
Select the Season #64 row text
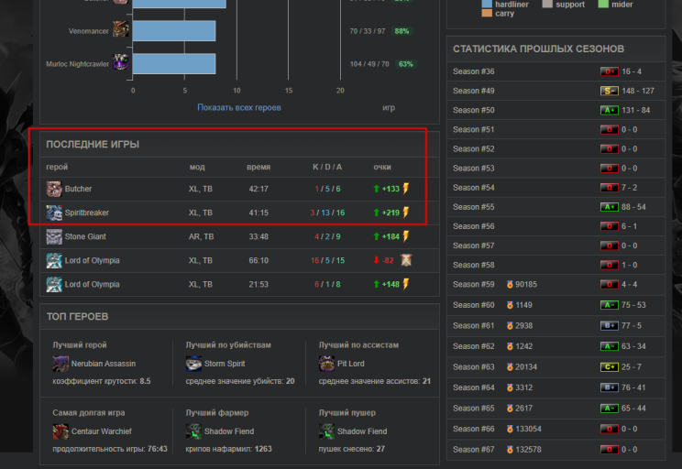pyautogui.click(x=474, y=387)
